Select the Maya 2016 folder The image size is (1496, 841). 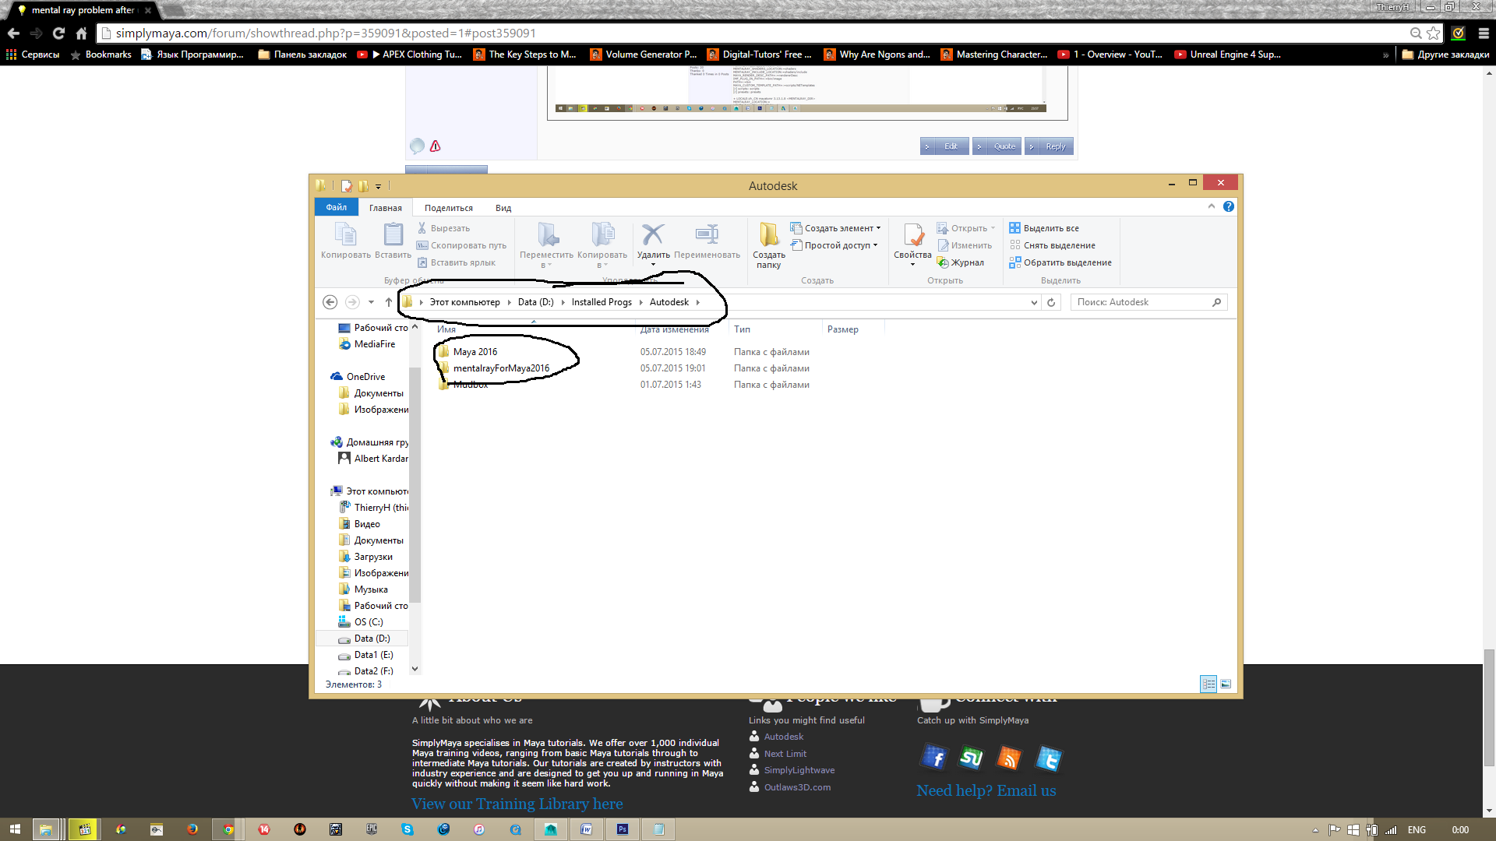click(475, 352)
